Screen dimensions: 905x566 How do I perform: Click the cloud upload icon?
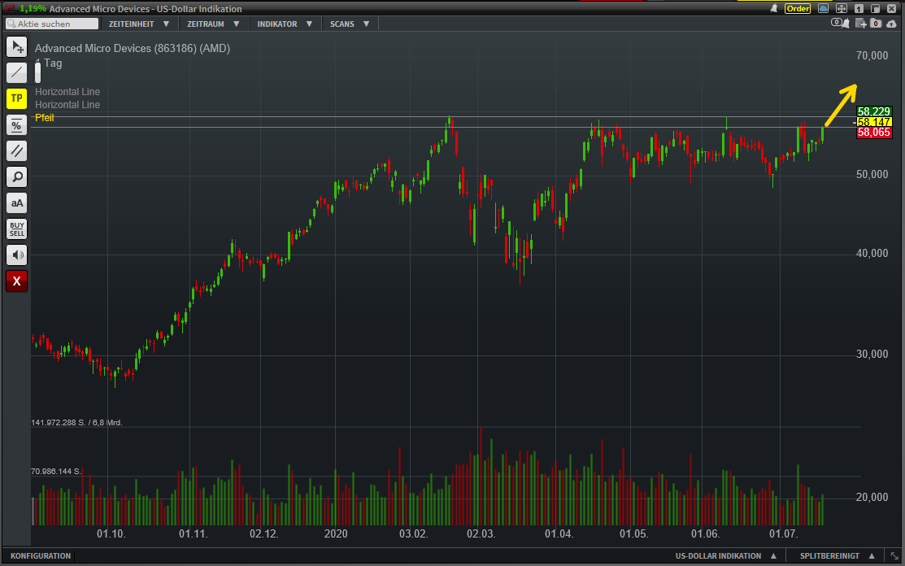pyautogui.click(x=892, y=23)
